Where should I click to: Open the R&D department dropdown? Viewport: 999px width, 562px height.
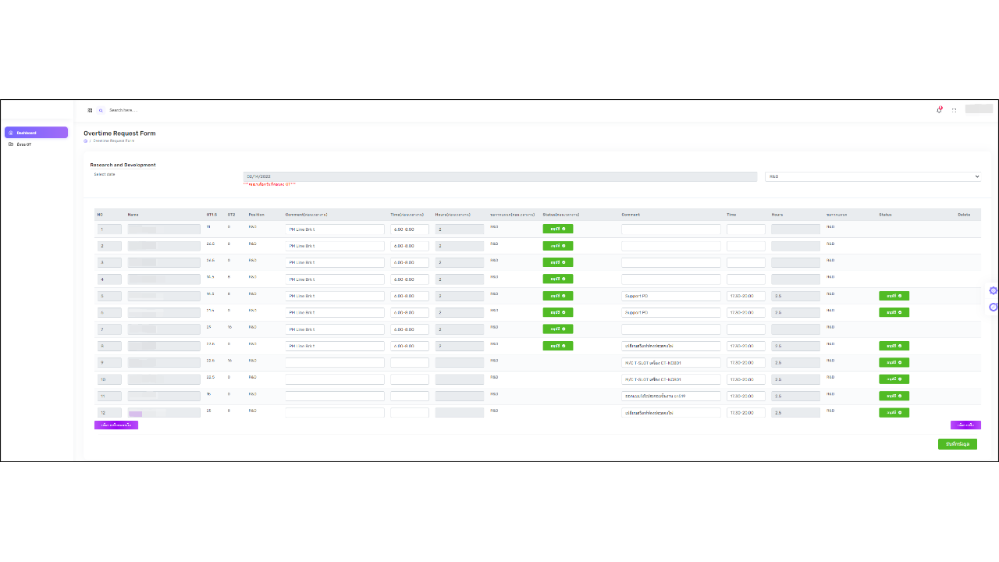873,176
